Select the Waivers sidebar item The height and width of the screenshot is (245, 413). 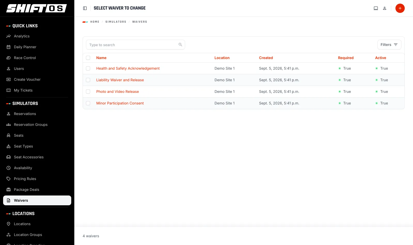pyautogui.click(x=37, y=200)
